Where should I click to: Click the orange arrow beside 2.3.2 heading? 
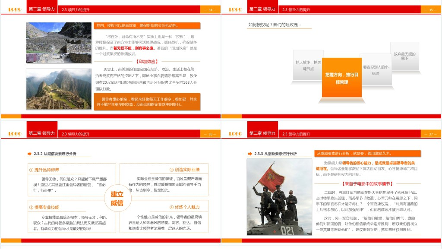tap(29, 154)
